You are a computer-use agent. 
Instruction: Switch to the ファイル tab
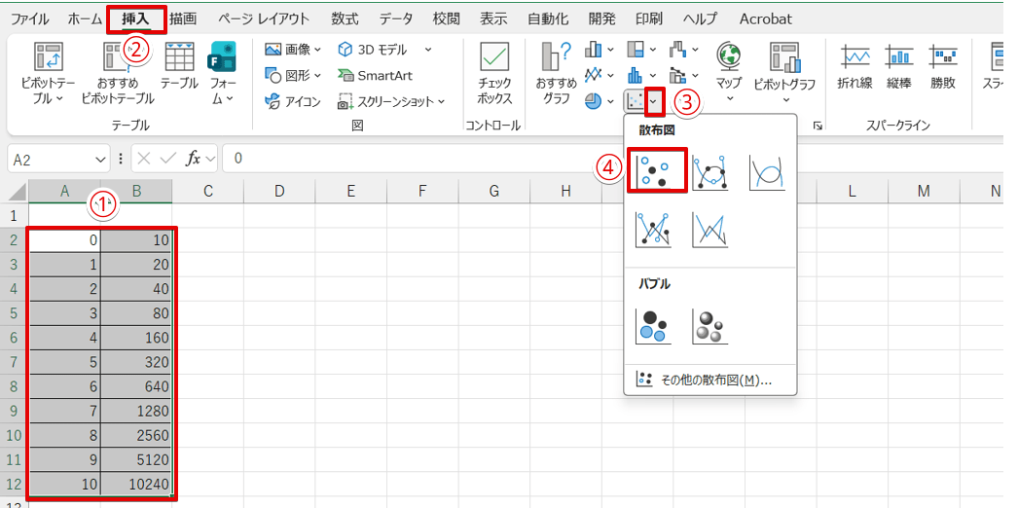tap(30, 18)
